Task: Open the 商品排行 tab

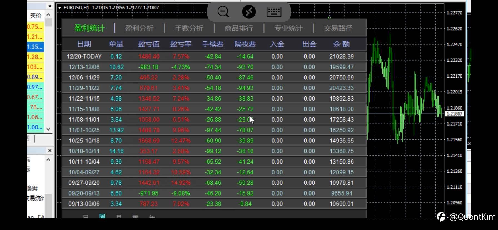Action: click(239, 28)
